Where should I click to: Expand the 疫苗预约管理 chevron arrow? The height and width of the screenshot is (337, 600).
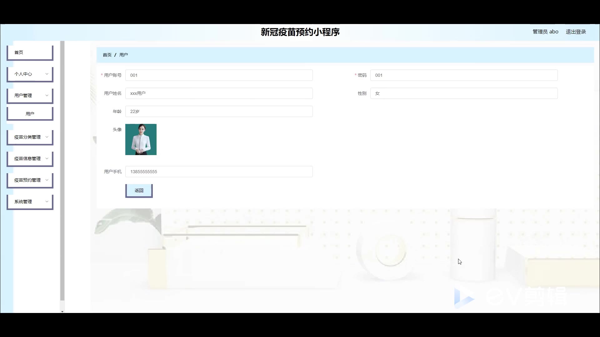47,180
